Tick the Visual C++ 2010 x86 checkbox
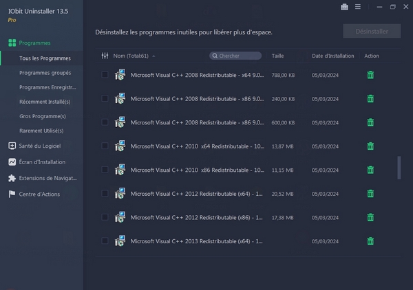Screen dimensions: 413x290 coord(105,170)
